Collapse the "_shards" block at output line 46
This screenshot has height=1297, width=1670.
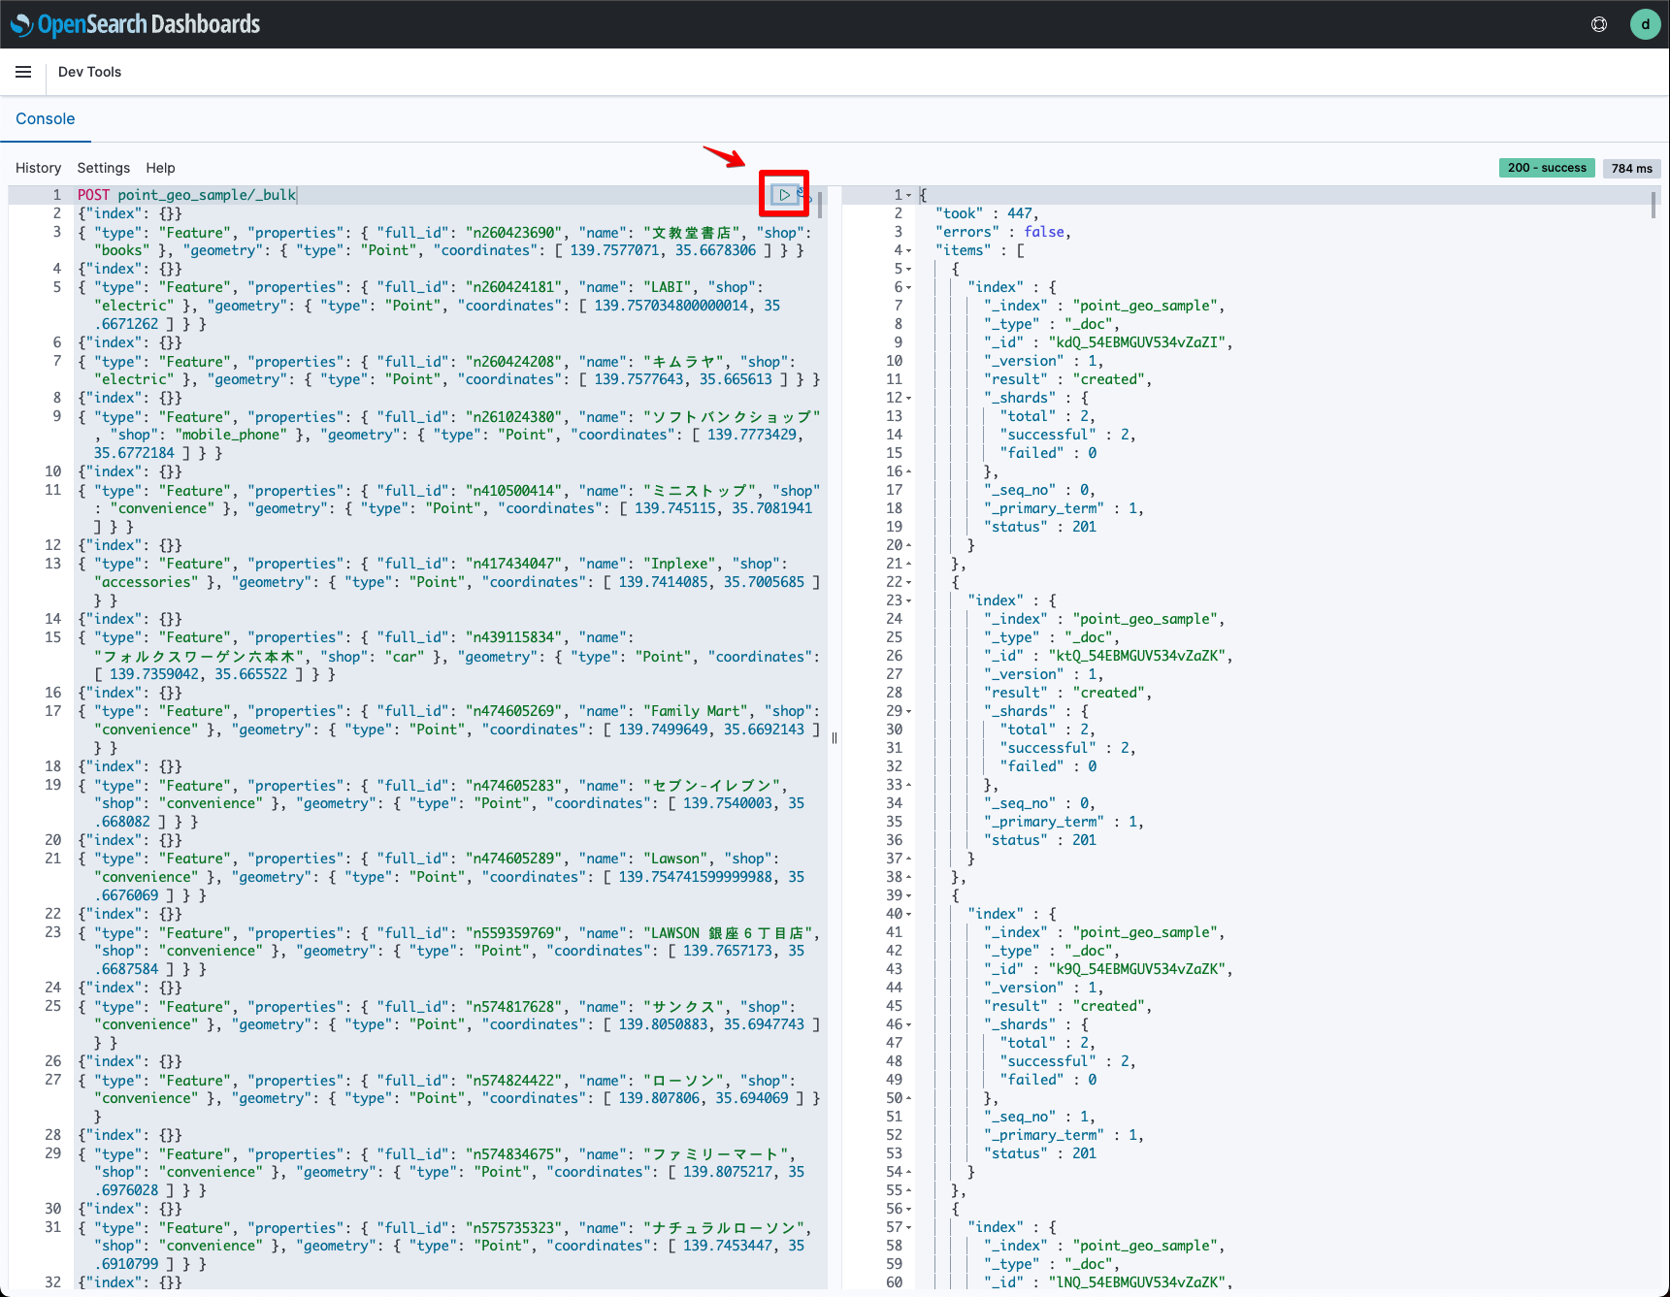coord(909,1024)
